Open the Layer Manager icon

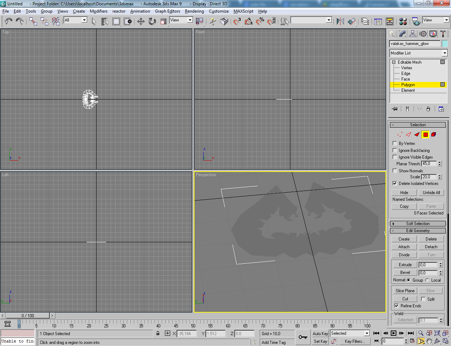point(365,21)
